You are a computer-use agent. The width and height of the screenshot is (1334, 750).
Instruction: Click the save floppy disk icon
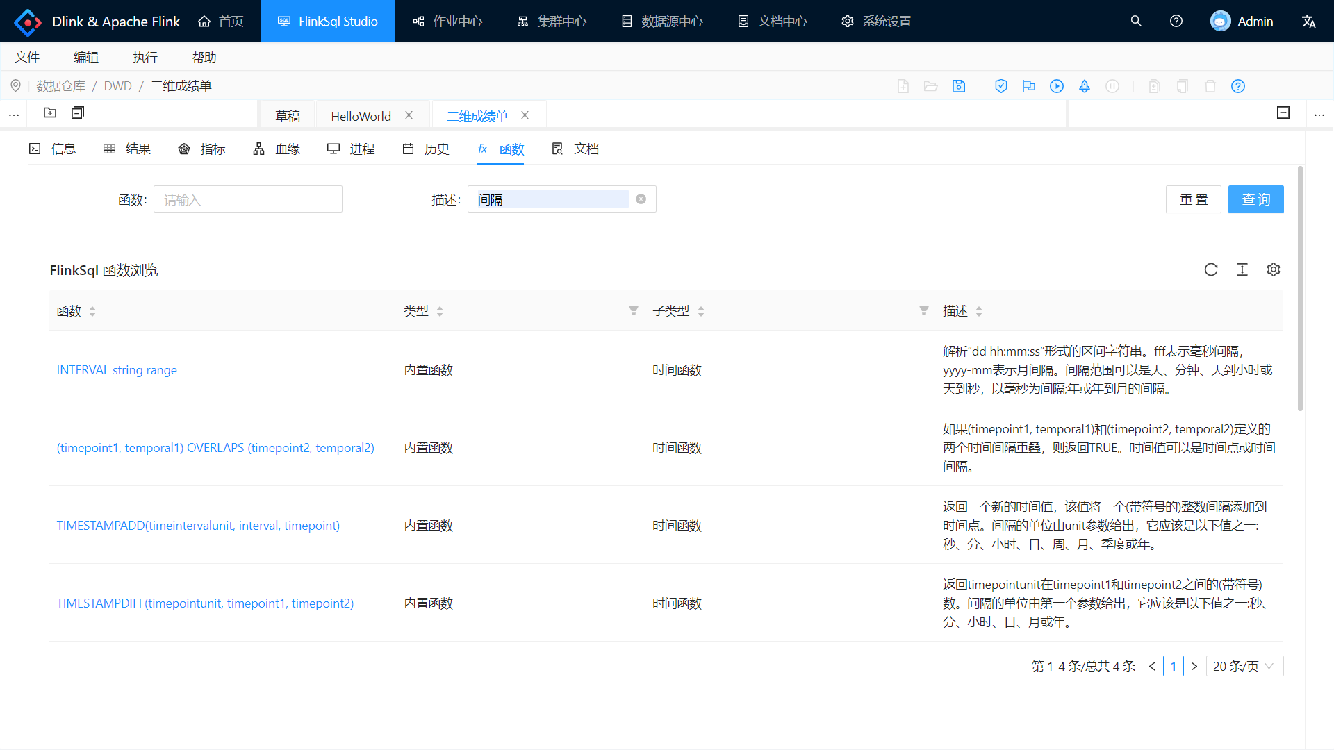959,86
